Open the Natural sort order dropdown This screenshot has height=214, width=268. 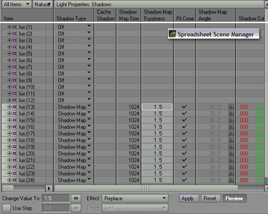click(x=43, y=4)
